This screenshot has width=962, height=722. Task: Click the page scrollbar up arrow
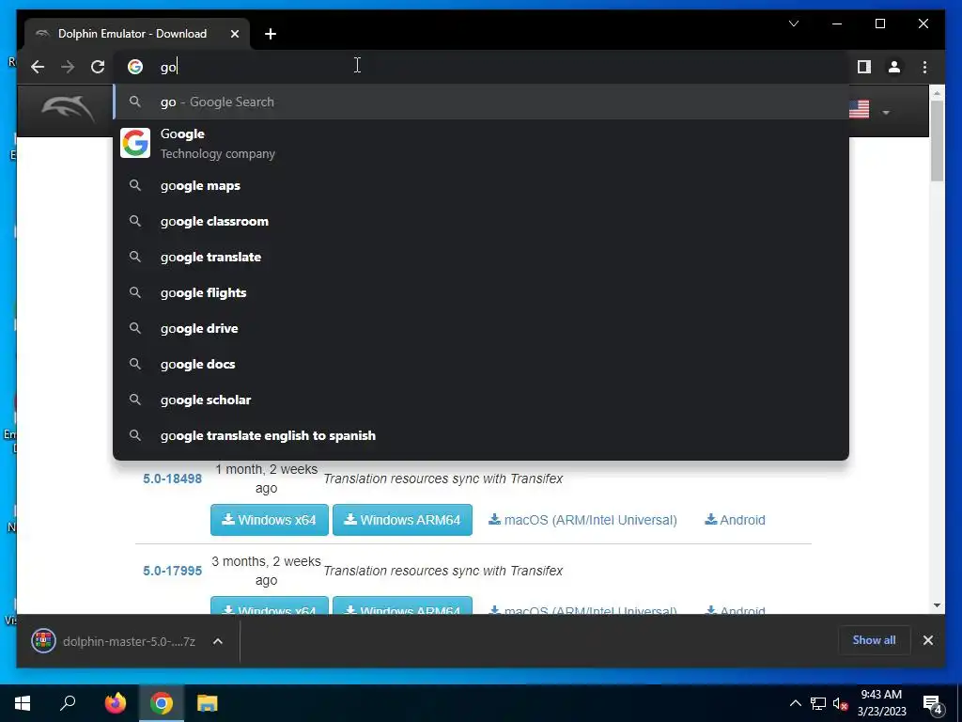pyautogui.click(x=937, y=93)
